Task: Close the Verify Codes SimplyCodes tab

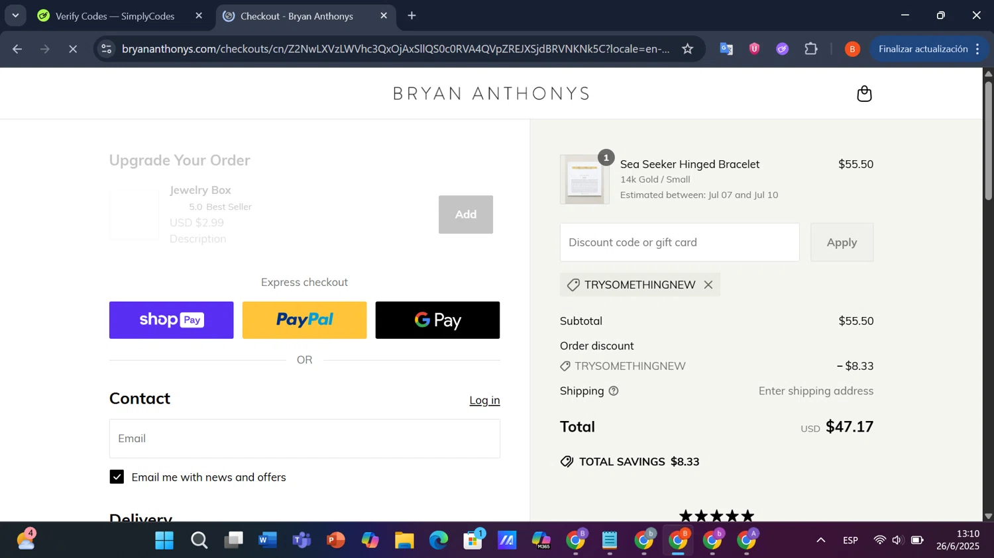Action: 199,16
